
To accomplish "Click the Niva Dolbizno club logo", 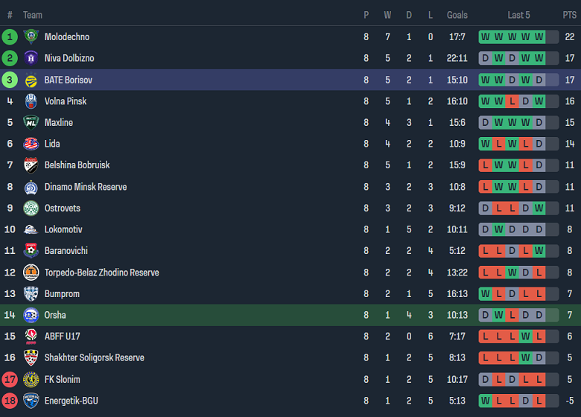I will 31,58.
